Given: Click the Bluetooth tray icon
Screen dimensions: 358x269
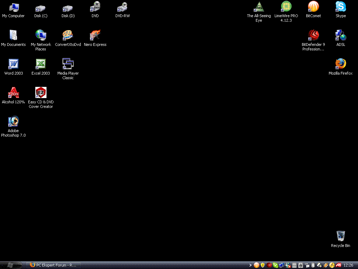Looking at the screenshot, I should [313, 265].
